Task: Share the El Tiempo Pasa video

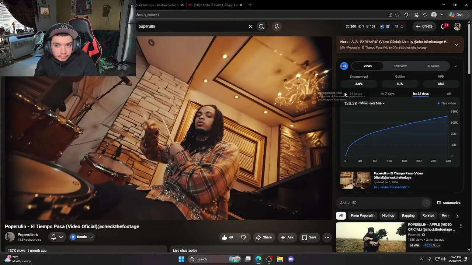Action: 264,237
